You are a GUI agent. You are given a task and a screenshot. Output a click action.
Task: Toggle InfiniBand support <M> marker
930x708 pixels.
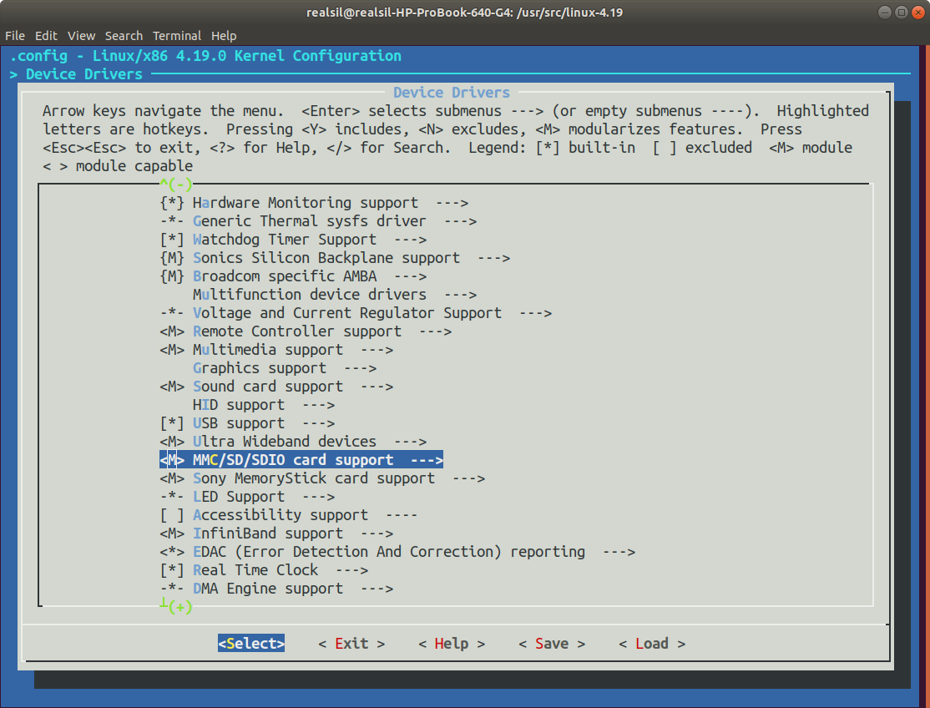(x=172, y=534)
